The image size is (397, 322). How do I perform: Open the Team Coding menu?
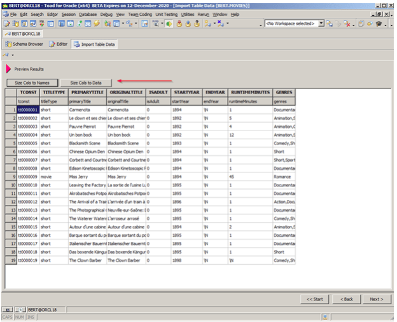tap(140, 15)
